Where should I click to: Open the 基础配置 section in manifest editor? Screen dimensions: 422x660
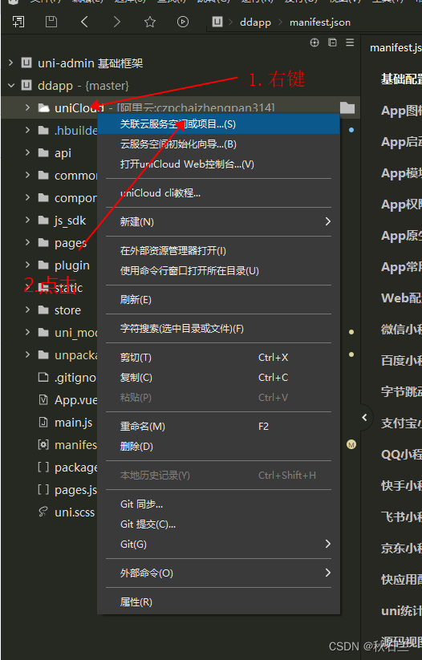click(401, 79)
